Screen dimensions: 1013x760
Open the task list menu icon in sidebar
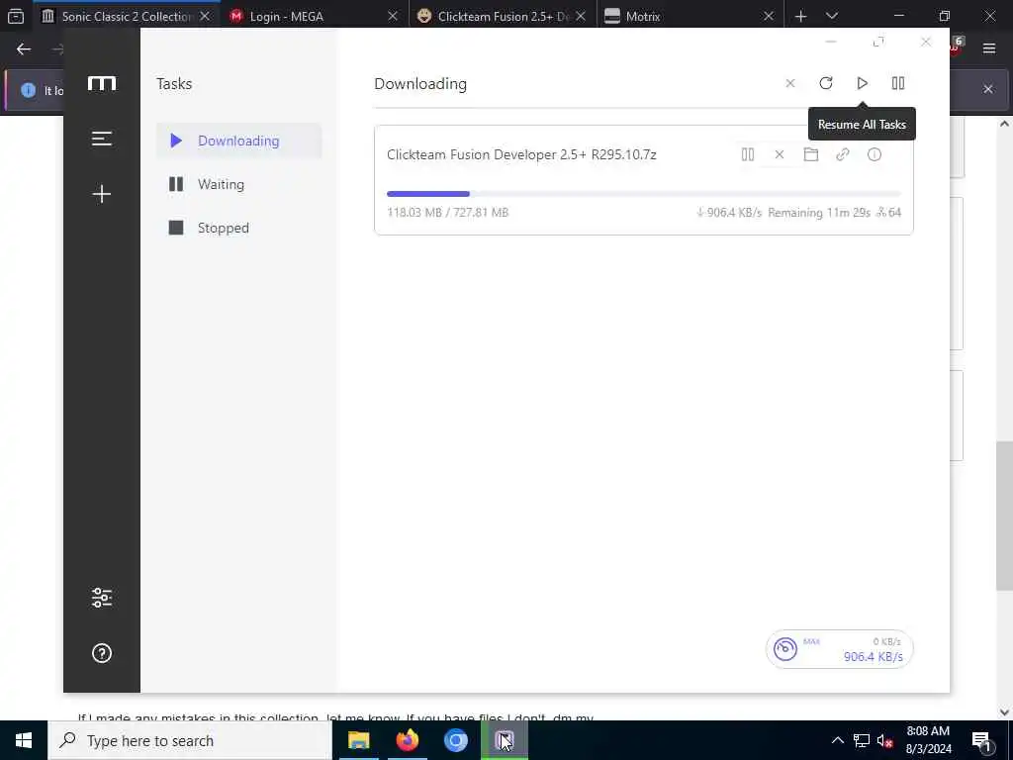(102, 139)
